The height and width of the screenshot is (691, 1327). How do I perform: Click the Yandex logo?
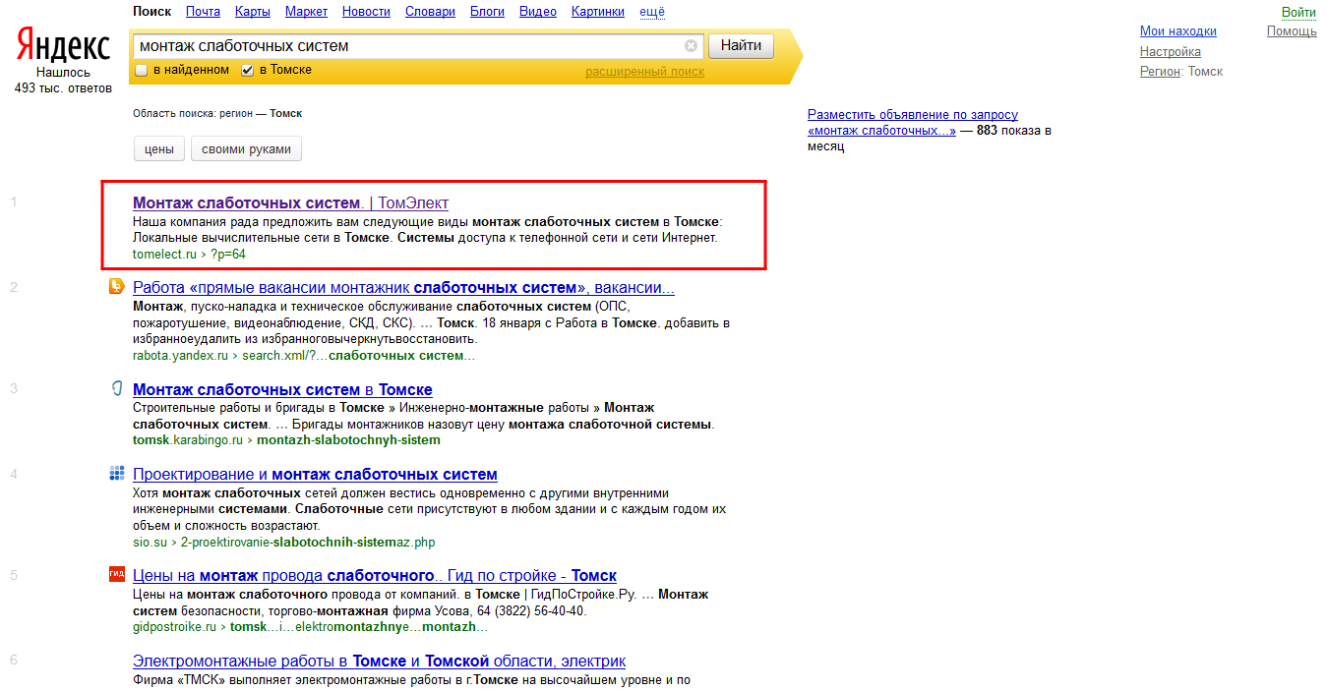click(x=63, y=46)
